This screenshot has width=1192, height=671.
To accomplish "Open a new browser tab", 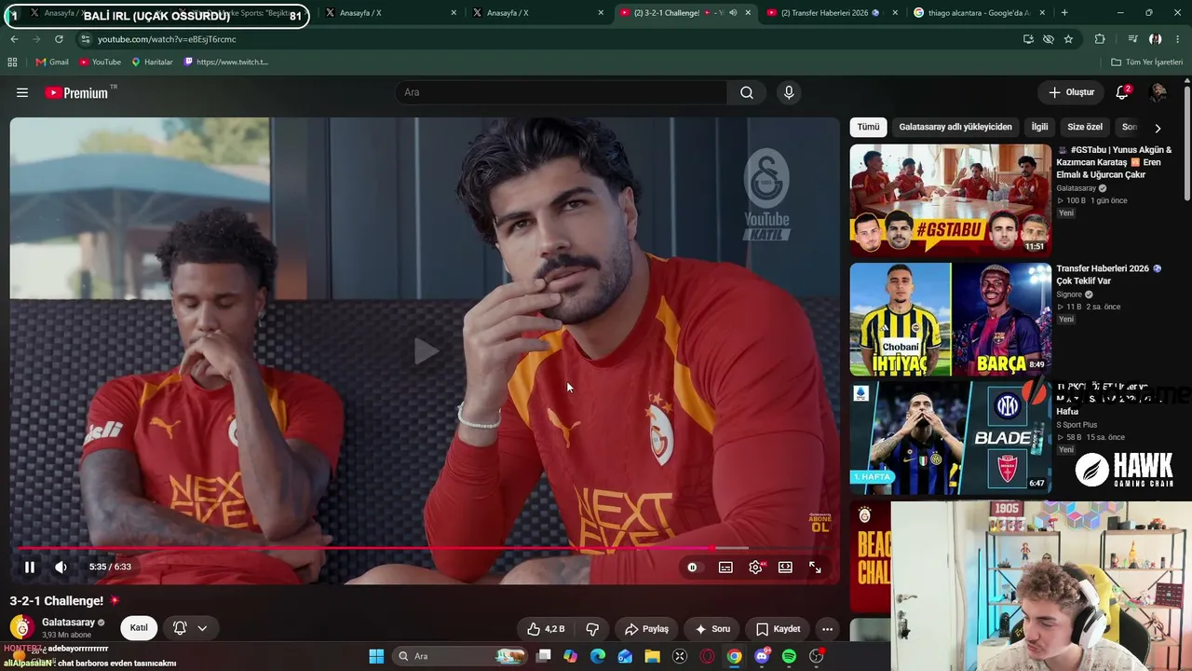I will [1064, 13].
